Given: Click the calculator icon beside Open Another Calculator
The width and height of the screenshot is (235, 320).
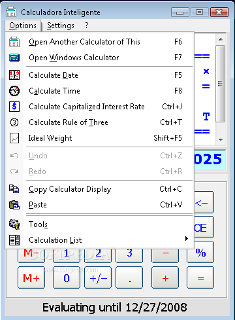Looking at the screenshot, I should (x=14, y=42).
